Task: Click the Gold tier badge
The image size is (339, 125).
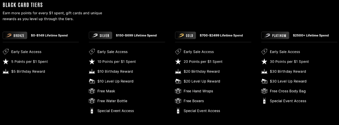Action: [x=185, y=35]
